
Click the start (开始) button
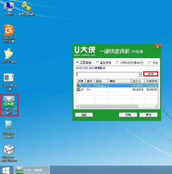(x=128, y=115)
